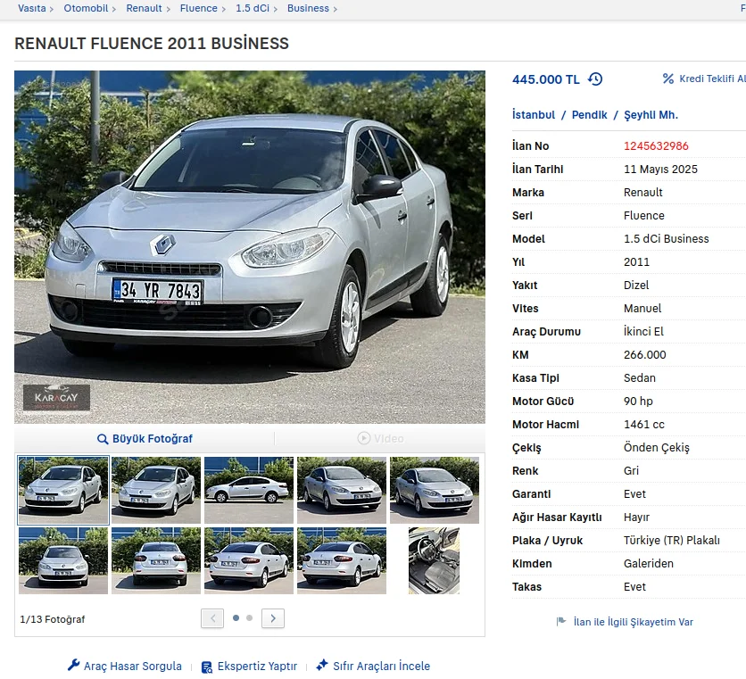Go to next photo page arrow
Image resolution: width=746 pixels, height=679 pixels.
[273, 618]
